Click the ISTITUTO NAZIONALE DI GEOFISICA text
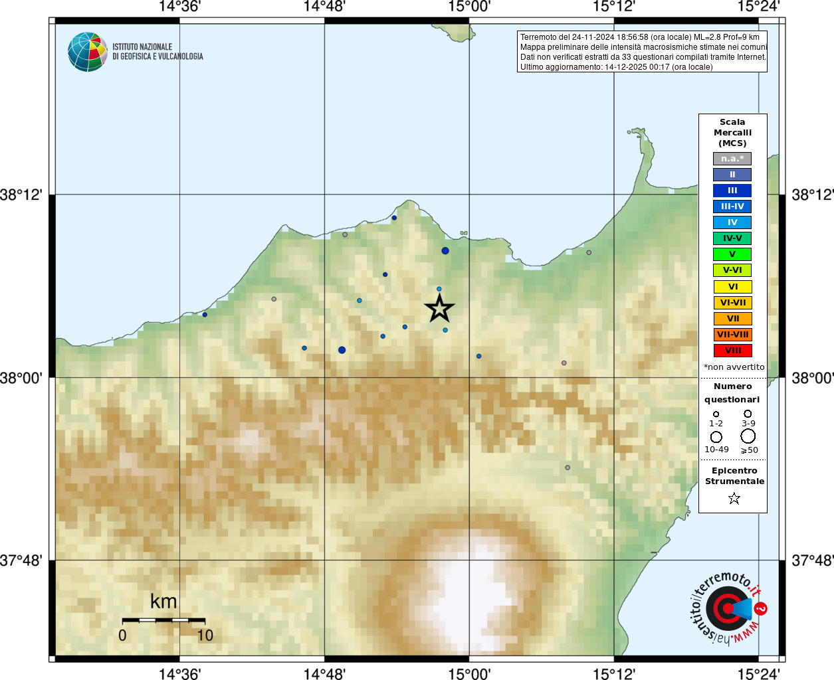Screen dimensions: 834x680 pos(157,52)
